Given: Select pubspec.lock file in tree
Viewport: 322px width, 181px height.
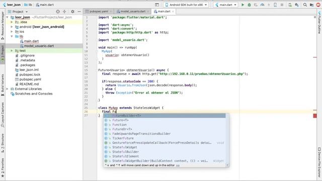Looking at the screenshot, I should 30,74.
